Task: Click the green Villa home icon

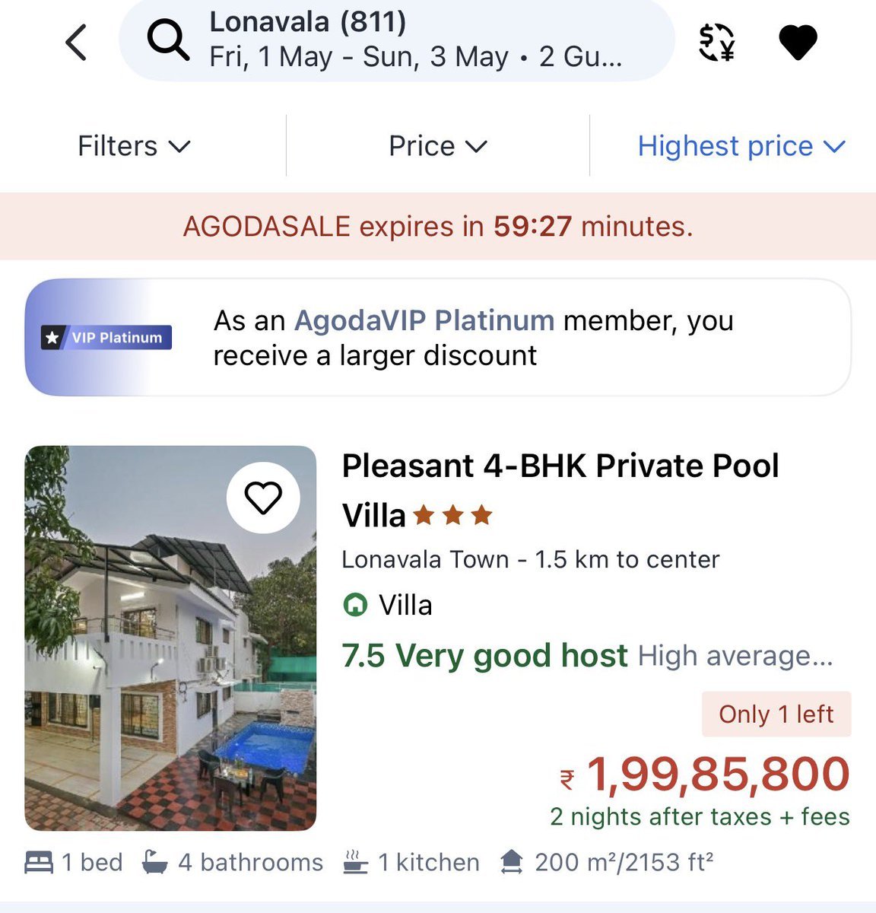Action: tap(354, 606)
